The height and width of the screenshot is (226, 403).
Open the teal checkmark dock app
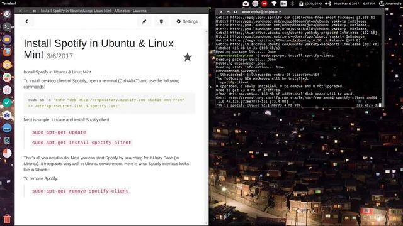tap(7, 103)
